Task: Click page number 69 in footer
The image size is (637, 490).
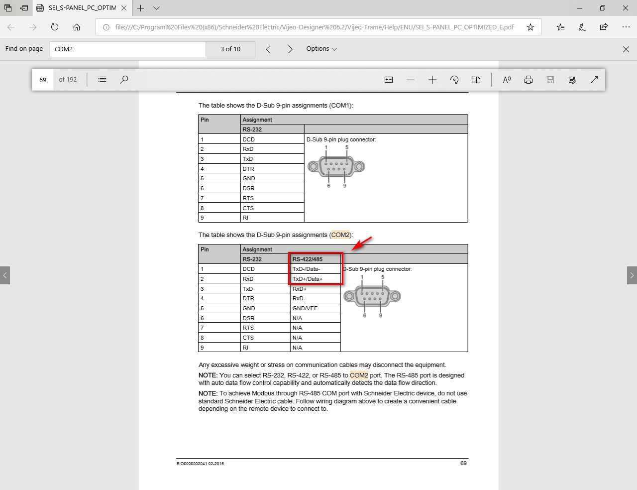Action: coord(463,463)
